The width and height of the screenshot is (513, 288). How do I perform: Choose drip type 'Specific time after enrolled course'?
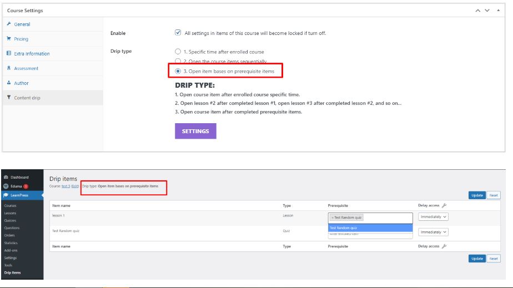click(178, 52)
